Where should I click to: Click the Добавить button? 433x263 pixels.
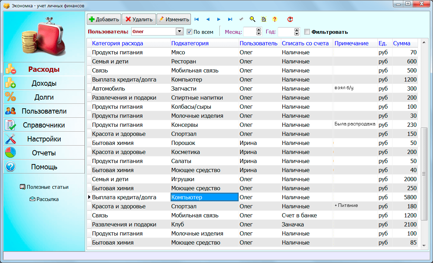click(104, 20)
